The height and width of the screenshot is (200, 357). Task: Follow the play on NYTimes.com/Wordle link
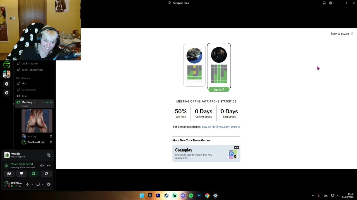click(221, 127)
